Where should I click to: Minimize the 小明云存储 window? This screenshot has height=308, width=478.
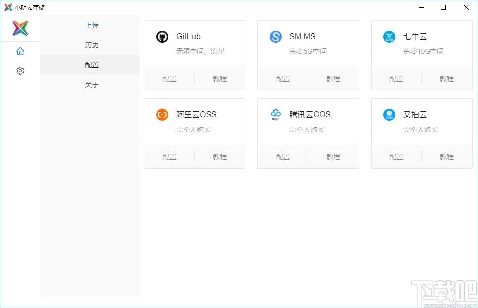421,7
